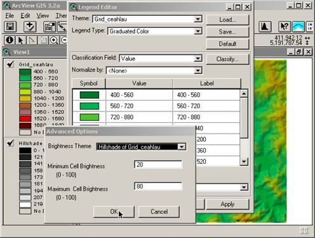Viewport: 315px width, 238px height.
Task: Click the Save Project floppy disk icon
Action: [x=10, y=27]
